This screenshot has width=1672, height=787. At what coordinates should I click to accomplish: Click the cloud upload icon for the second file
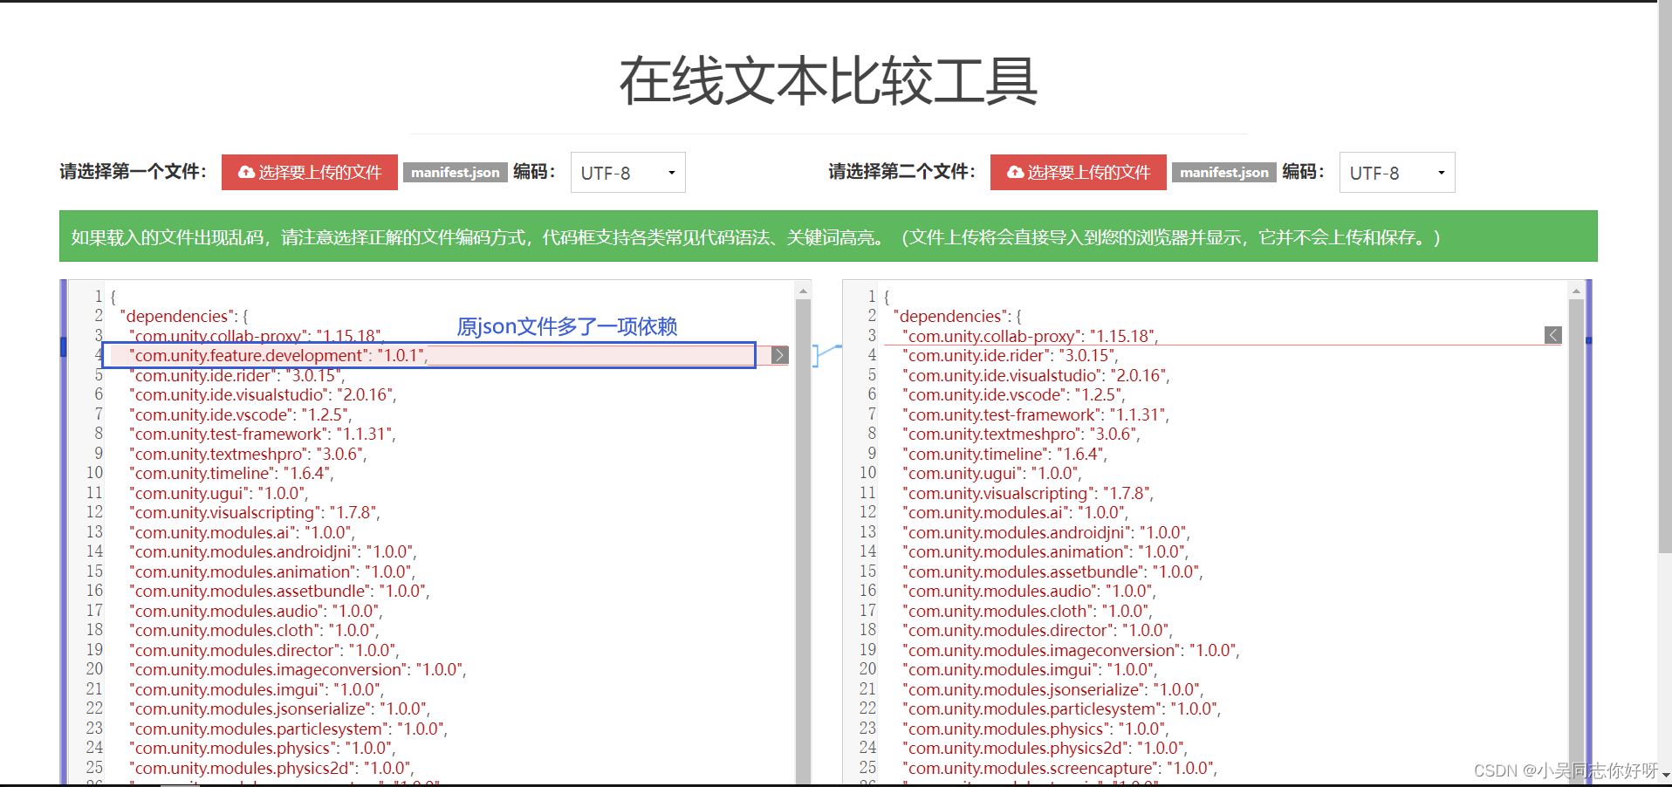(1014, 172)
